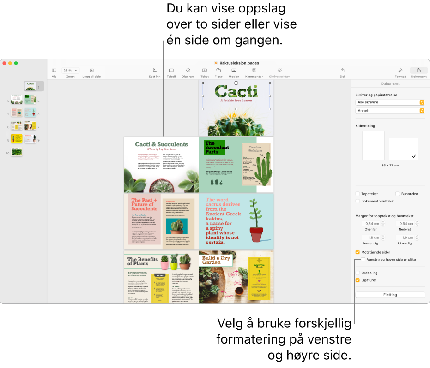Select page 6 thumbnail in sidebar
430x368 pixels.
coord(17,126)
